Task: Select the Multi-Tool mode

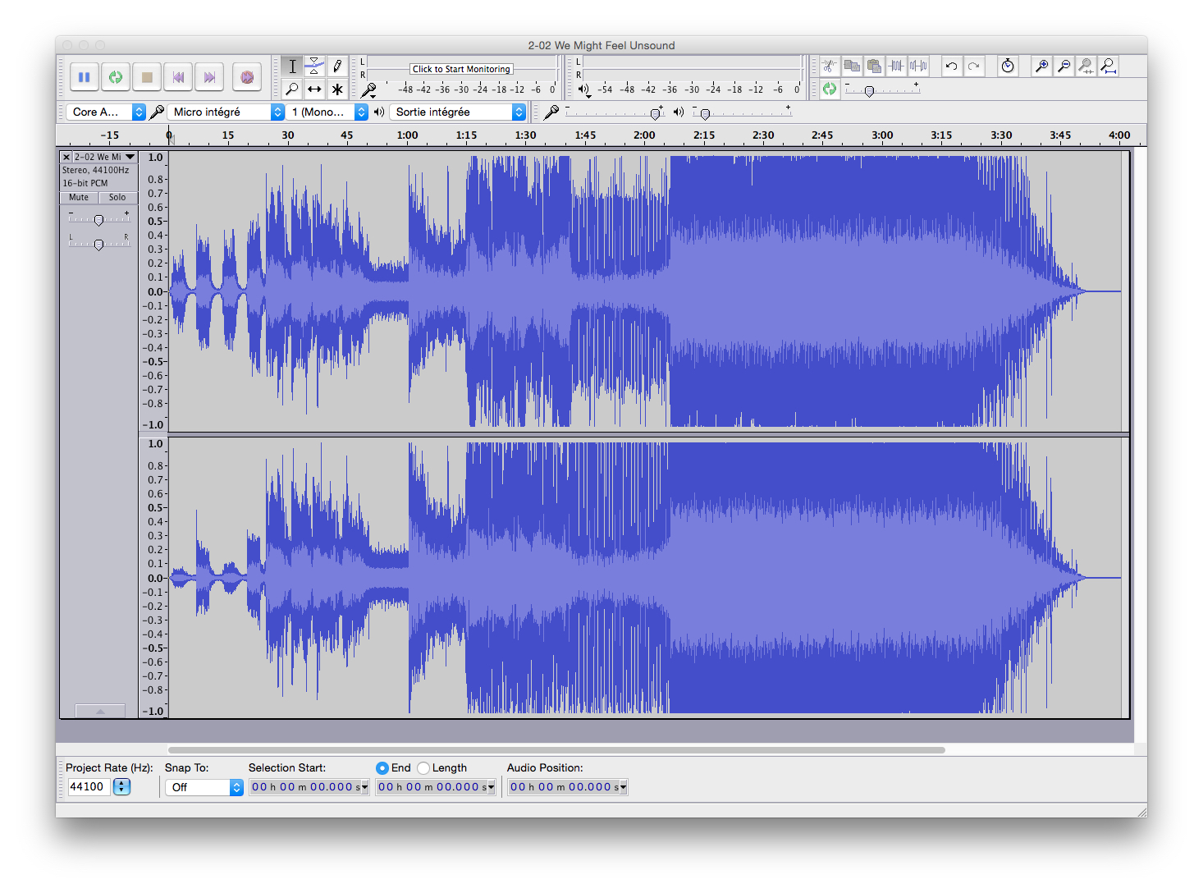Action: (337, 89)
